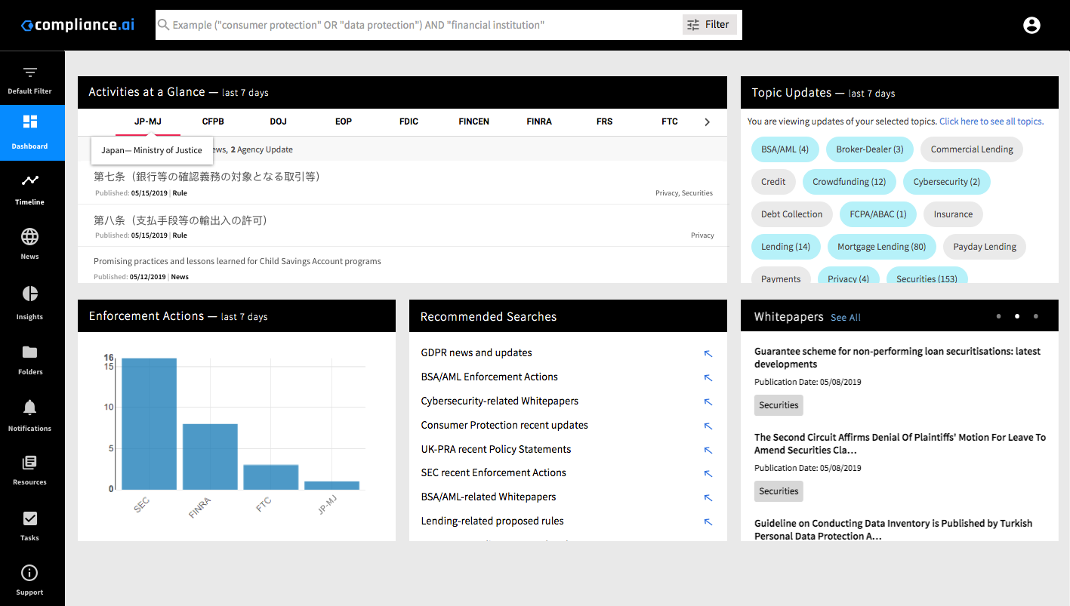The width and height of the screenshot is (1070, 606).
Task: Click arrow next to Cybersecurity-related Whitepapers
Action: coord(708,401)
